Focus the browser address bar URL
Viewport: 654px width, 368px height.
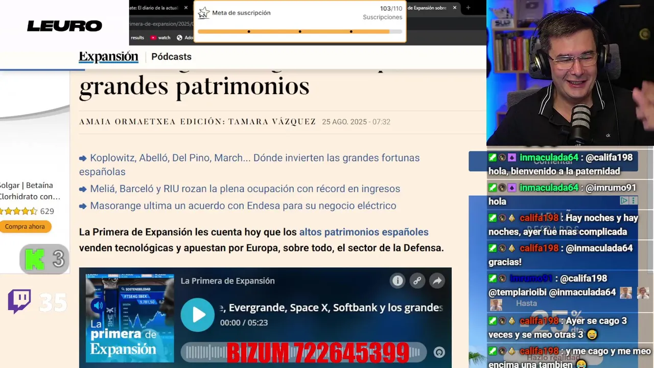tap(161, 24)
